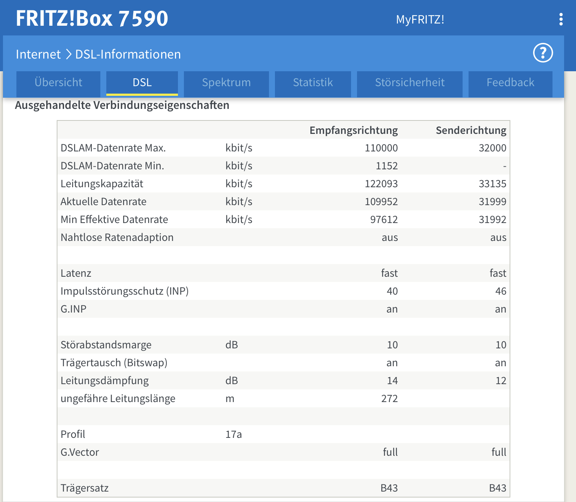Screen dimensions: 576x502
Task: Click the line length value 272
Action: [x=389, y=399]
